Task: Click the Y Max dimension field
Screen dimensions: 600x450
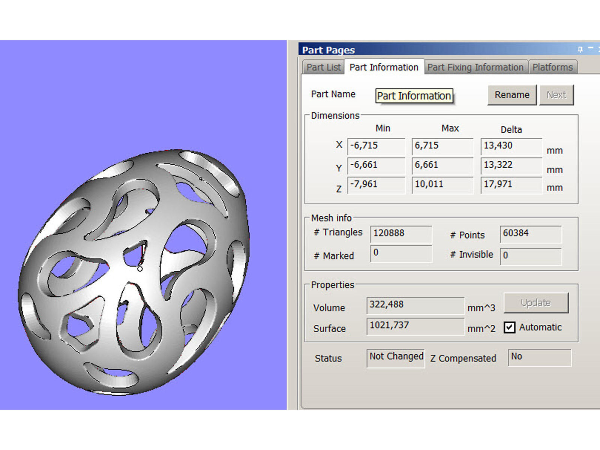Action: (x=442, y=165)
